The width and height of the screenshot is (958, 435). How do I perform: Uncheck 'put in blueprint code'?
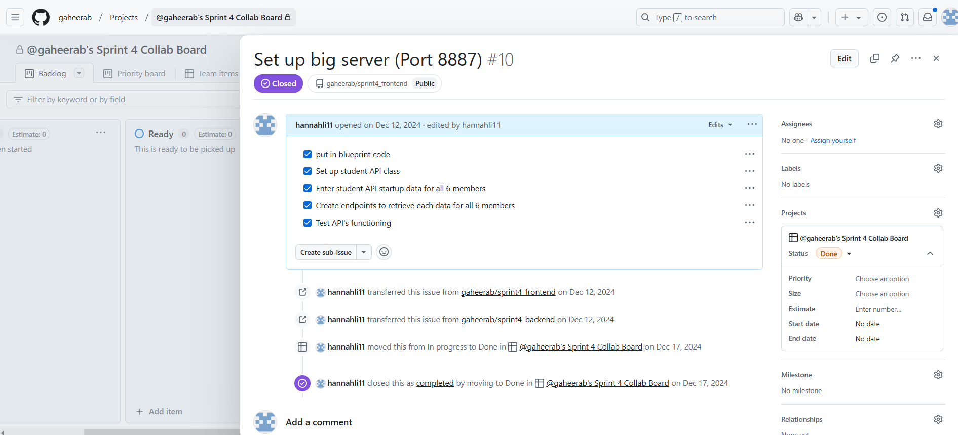[x=308, y=154]
